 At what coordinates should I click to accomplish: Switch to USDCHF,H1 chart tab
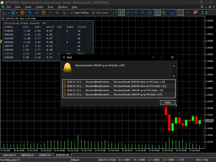click(9, 155)
